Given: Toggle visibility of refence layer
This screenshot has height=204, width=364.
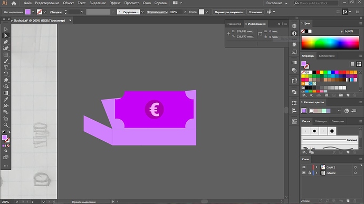Looking at the screenshot, I should [x=304, y=173].
